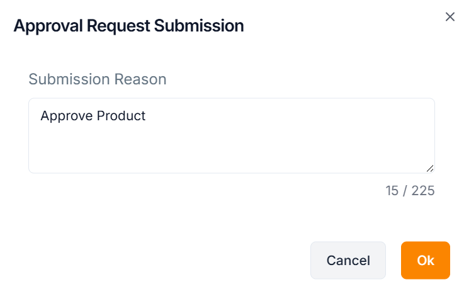Click the "Approval Request Submission" dialog title
The image size is (464, 289).
tap(128, 26)
